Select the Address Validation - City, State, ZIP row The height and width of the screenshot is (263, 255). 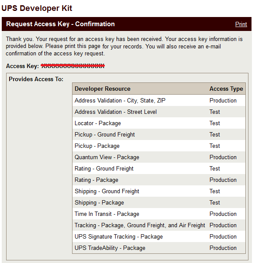(159, 100)
